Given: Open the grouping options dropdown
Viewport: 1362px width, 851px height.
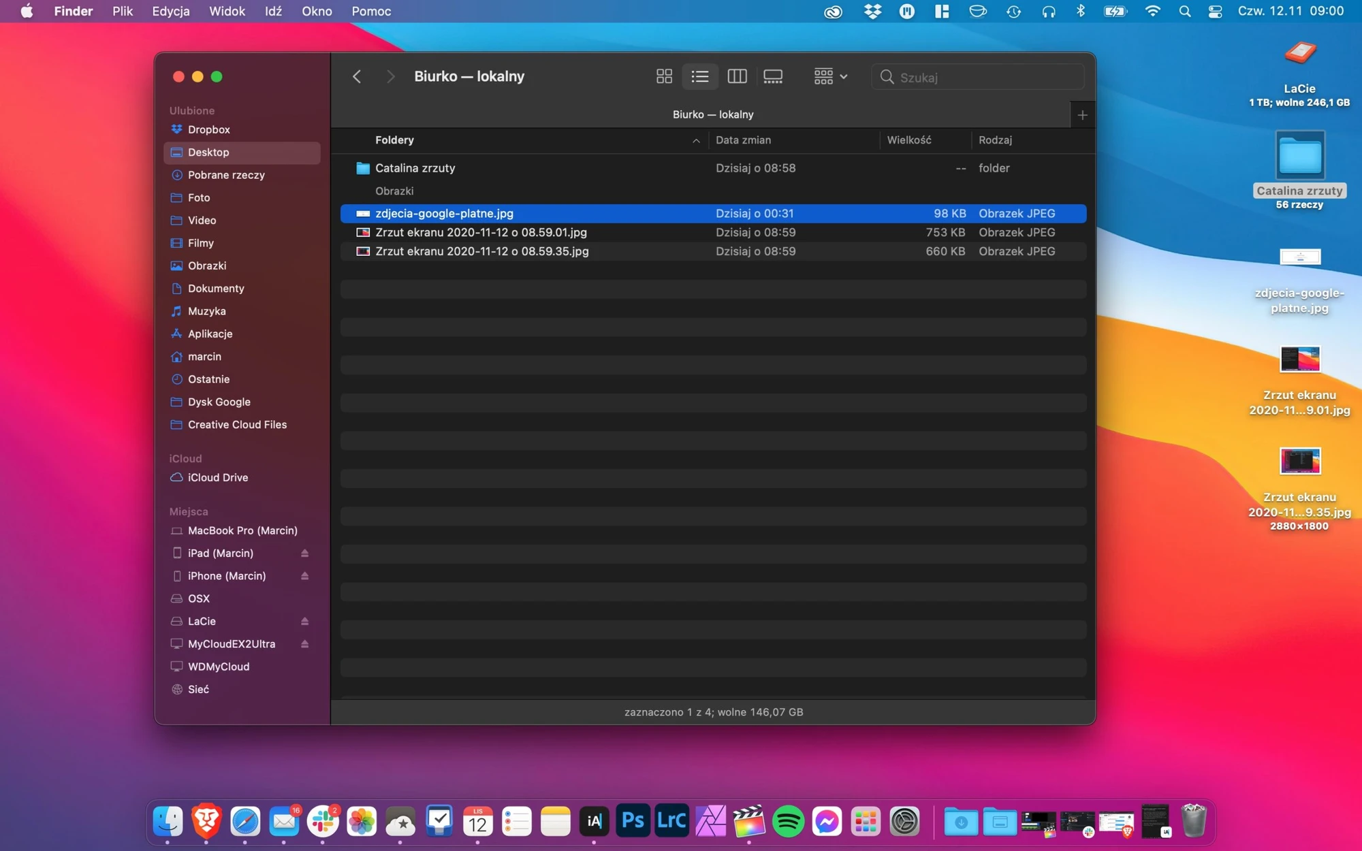Looking at the screenshot, I should (830, 77).
